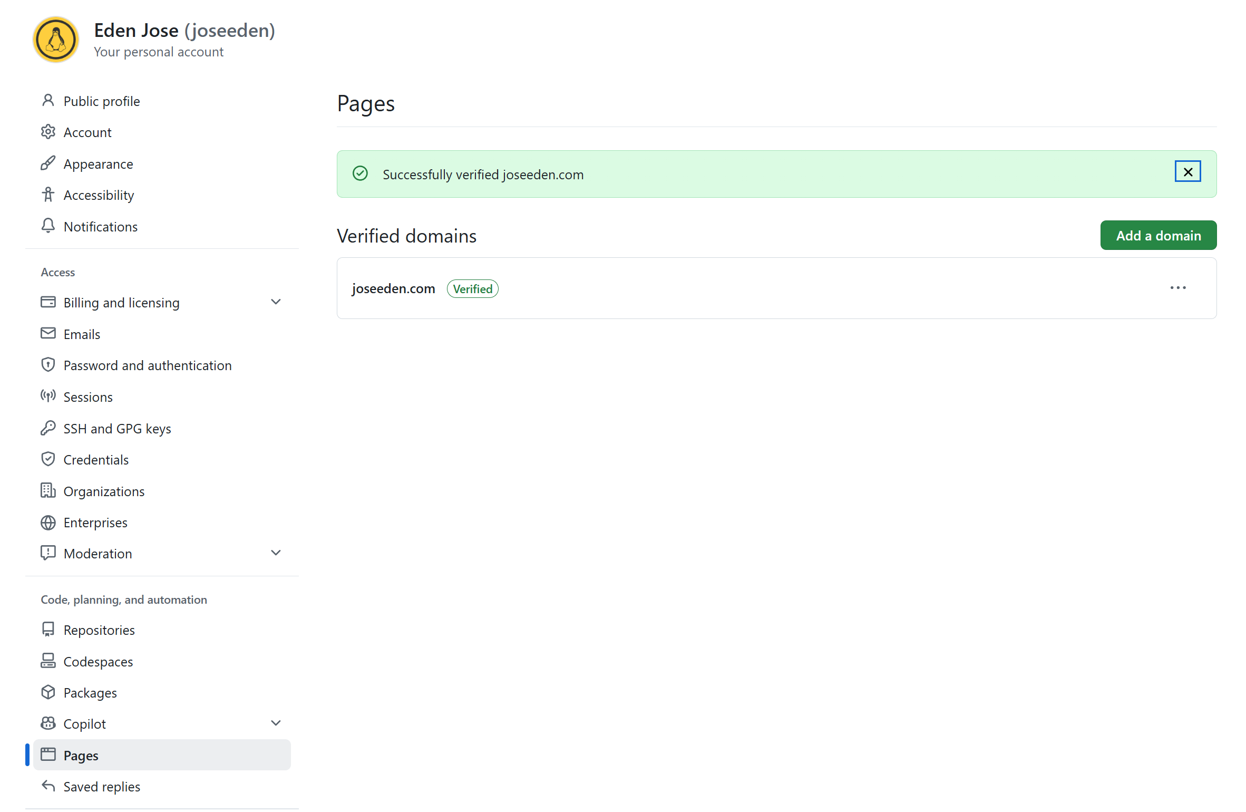Expand the Copilot section chevron

tap(276, 723)
